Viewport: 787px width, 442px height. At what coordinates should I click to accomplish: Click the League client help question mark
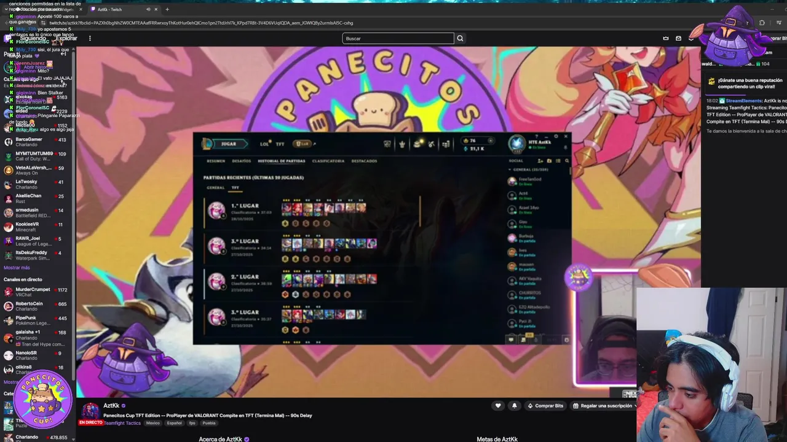537,137
